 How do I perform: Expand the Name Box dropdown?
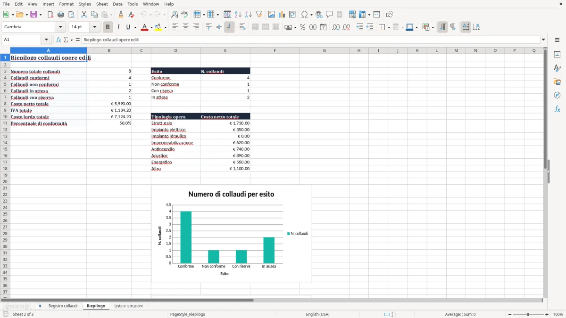(x=46, y=40)
